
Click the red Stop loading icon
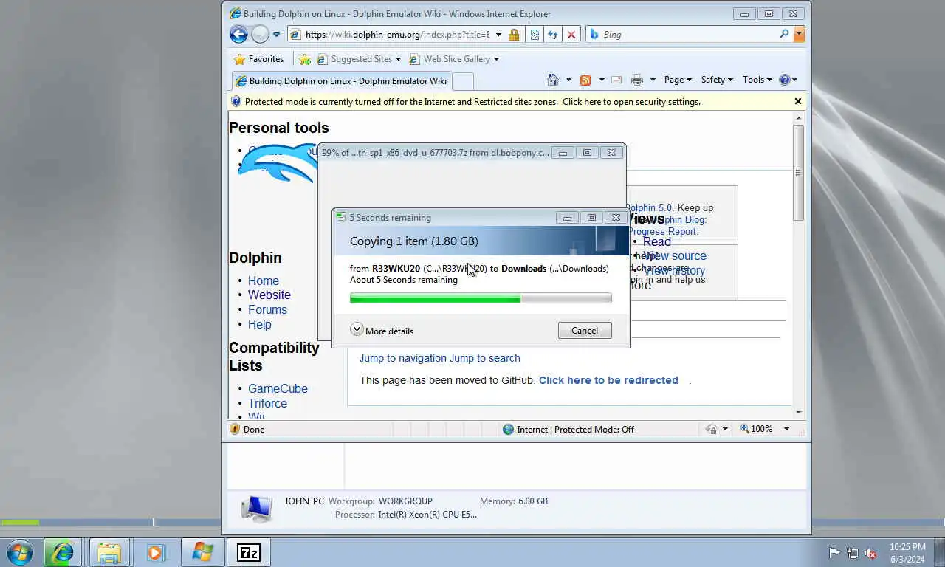(571, 35)
